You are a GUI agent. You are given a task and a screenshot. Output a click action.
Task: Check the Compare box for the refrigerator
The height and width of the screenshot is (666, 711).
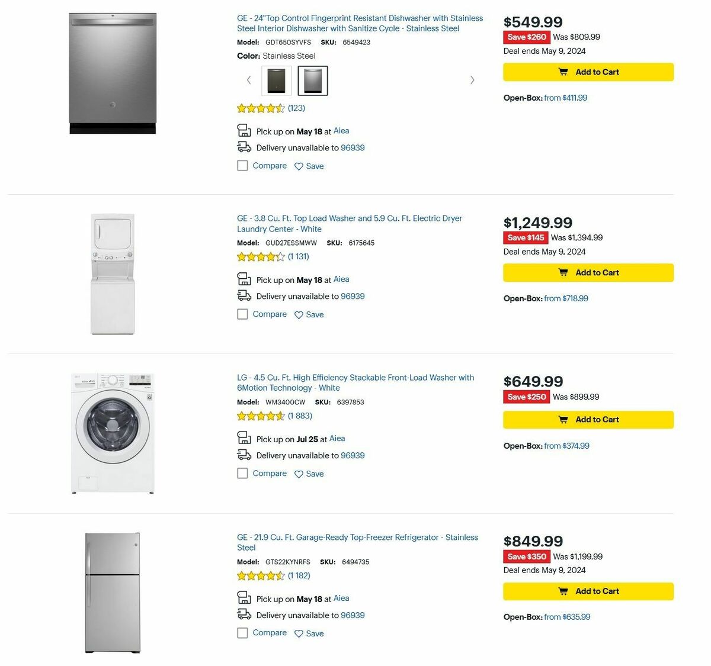[242, 632]
